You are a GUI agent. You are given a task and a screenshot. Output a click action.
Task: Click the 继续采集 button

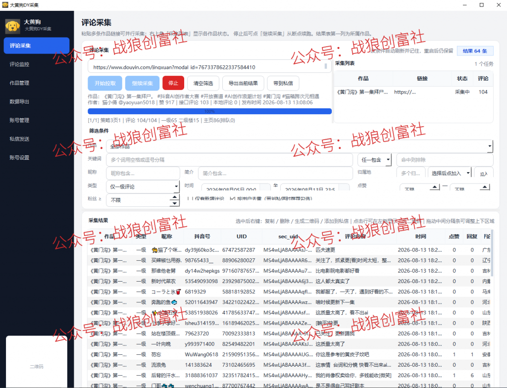coord(142,83)
